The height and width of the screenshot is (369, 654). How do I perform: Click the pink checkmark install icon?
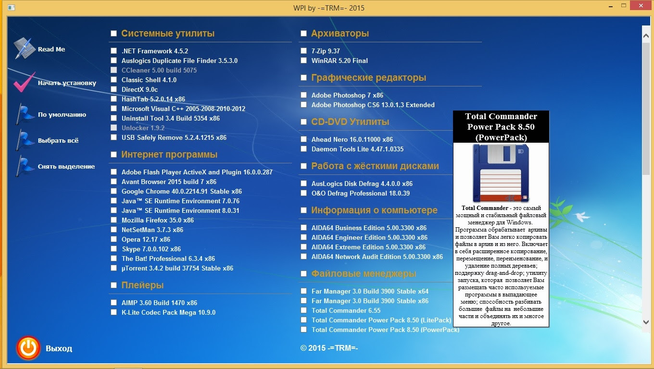pyautogui.click(x=24, y=82)
